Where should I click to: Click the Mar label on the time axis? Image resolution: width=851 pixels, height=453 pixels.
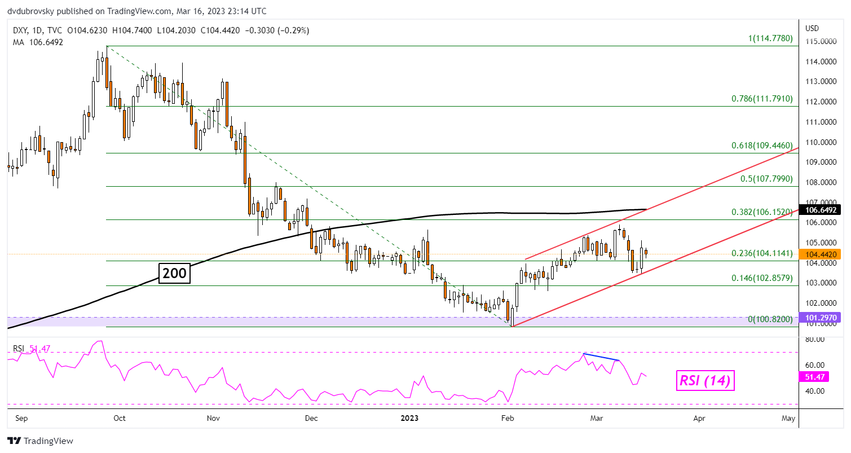596,419
